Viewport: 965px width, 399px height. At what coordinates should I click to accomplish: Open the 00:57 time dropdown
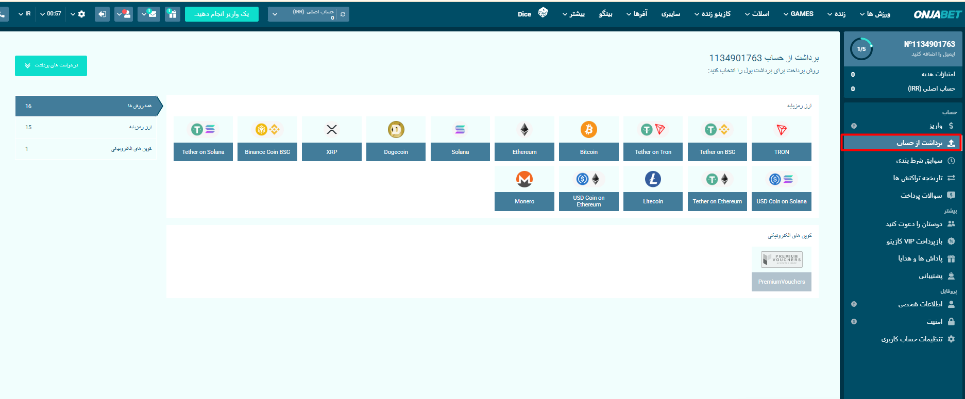coord(50,14)
